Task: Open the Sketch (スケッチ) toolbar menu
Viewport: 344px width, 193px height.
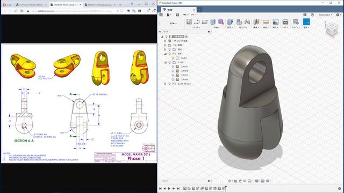Action: [196, 27]
